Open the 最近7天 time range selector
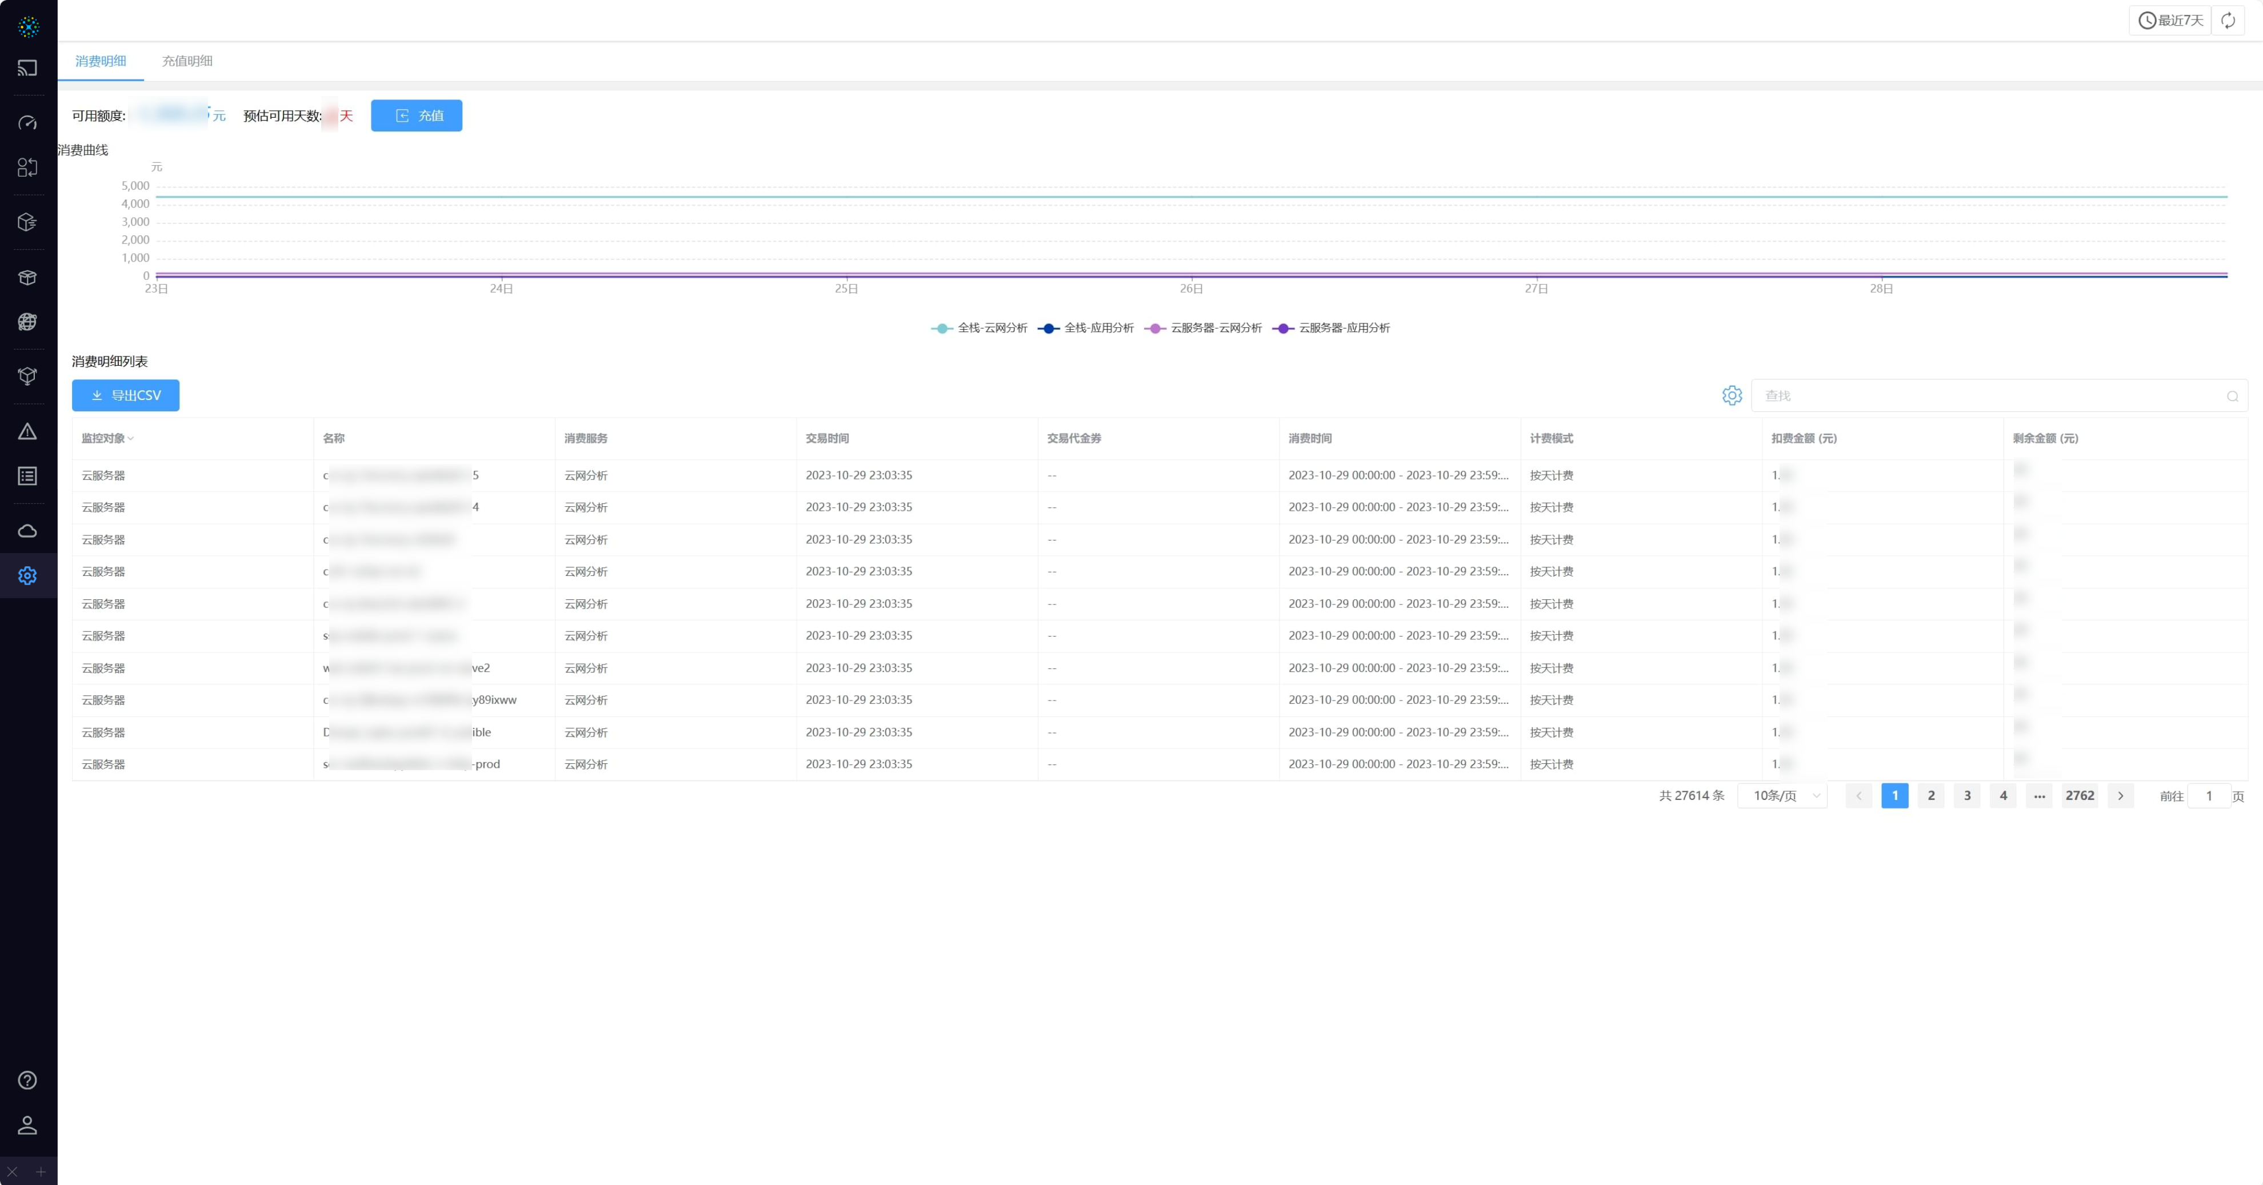Screen dimensions: 2263x1185 (x=2170, y=20)
